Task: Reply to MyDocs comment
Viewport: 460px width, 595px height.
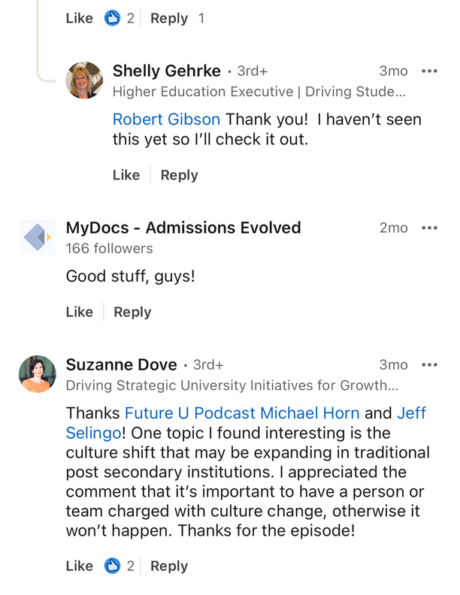Action: tap(132, 313)
